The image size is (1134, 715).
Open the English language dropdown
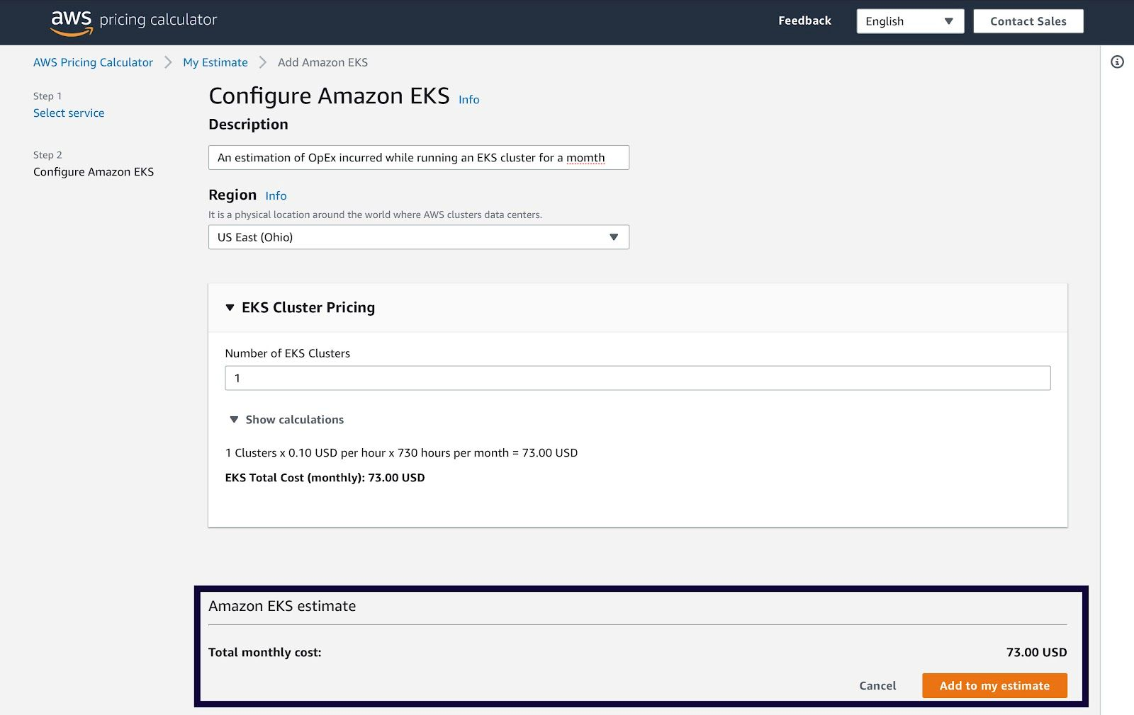(910, 21)
